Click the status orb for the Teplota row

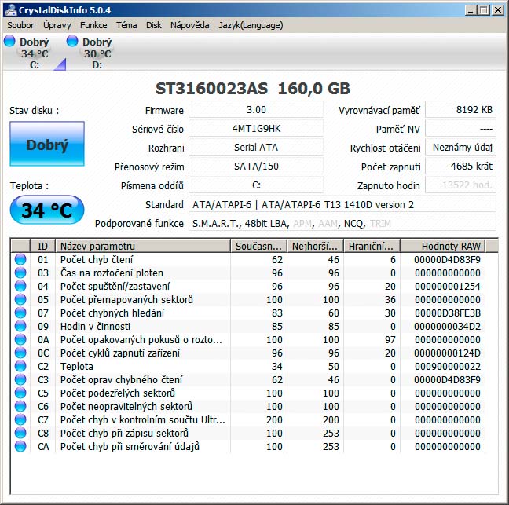pos(20,366)
